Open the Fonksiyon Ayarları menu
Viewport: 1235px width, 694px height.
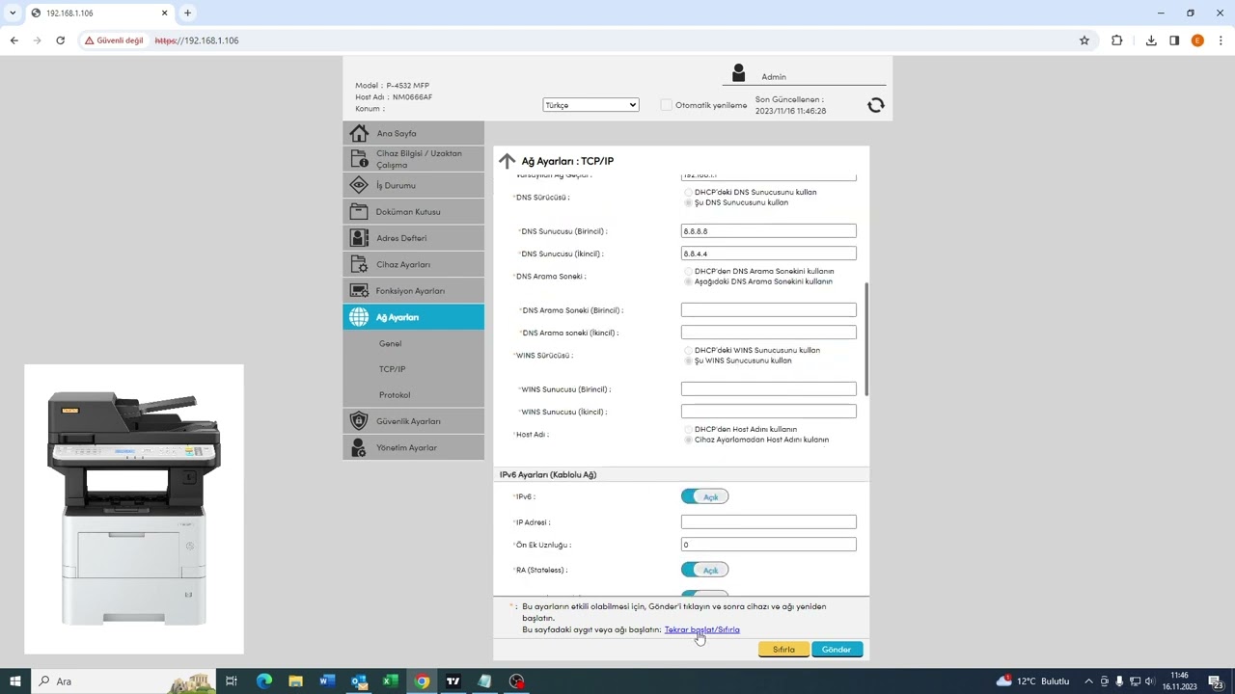coord(414,290)
